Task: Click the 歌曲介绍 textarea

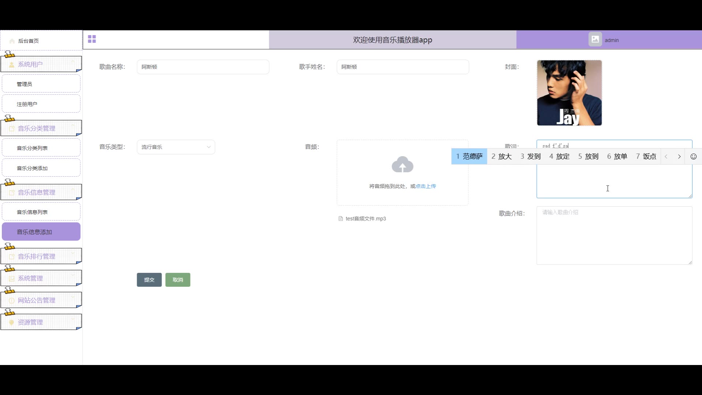Action: point(614,236)
